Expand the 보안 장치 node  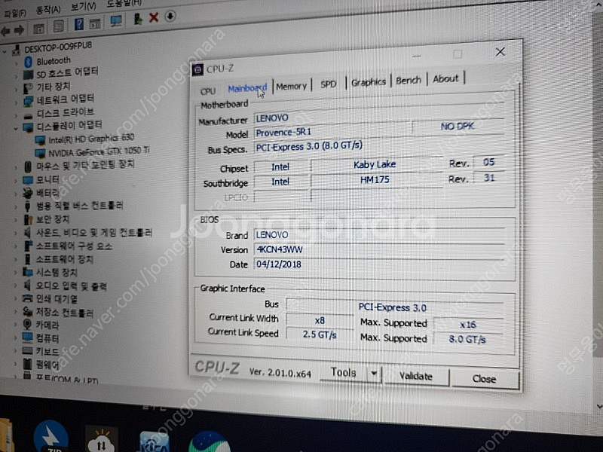coord(16,220)
